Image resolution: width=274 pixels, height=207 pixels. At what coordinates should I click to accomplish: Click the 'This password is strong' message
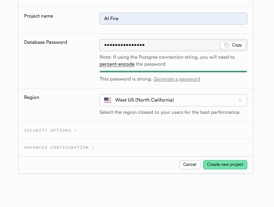126,79
